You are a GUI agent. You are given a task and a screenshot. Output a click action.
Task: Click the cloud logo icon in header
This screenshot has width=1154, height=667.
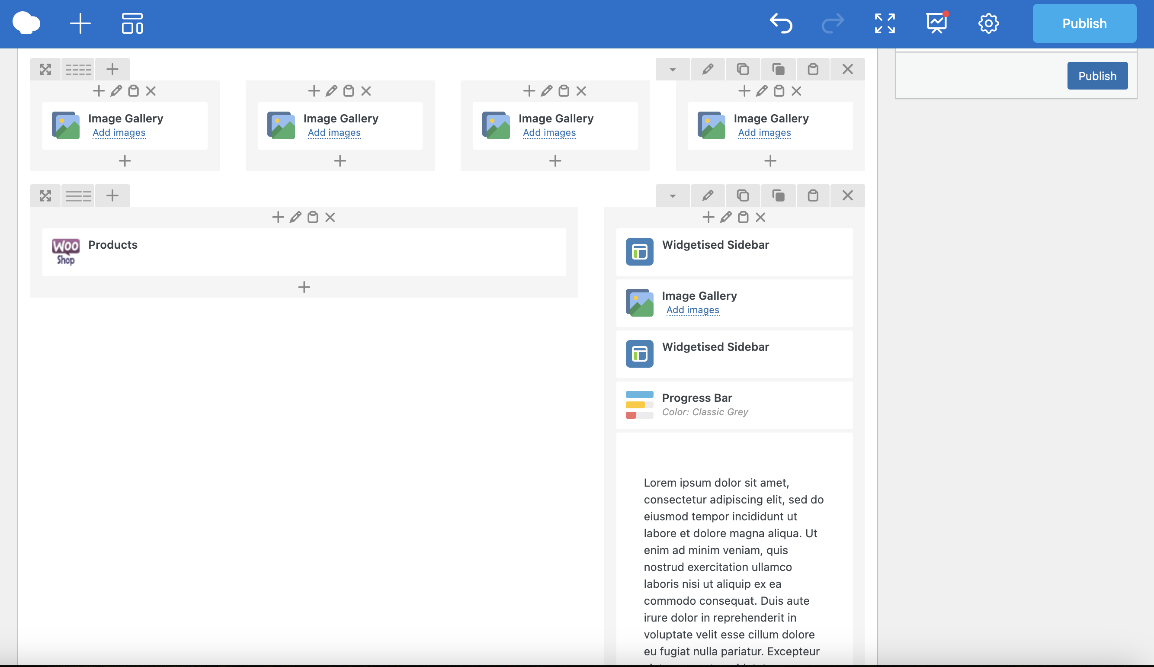[26, 23]
